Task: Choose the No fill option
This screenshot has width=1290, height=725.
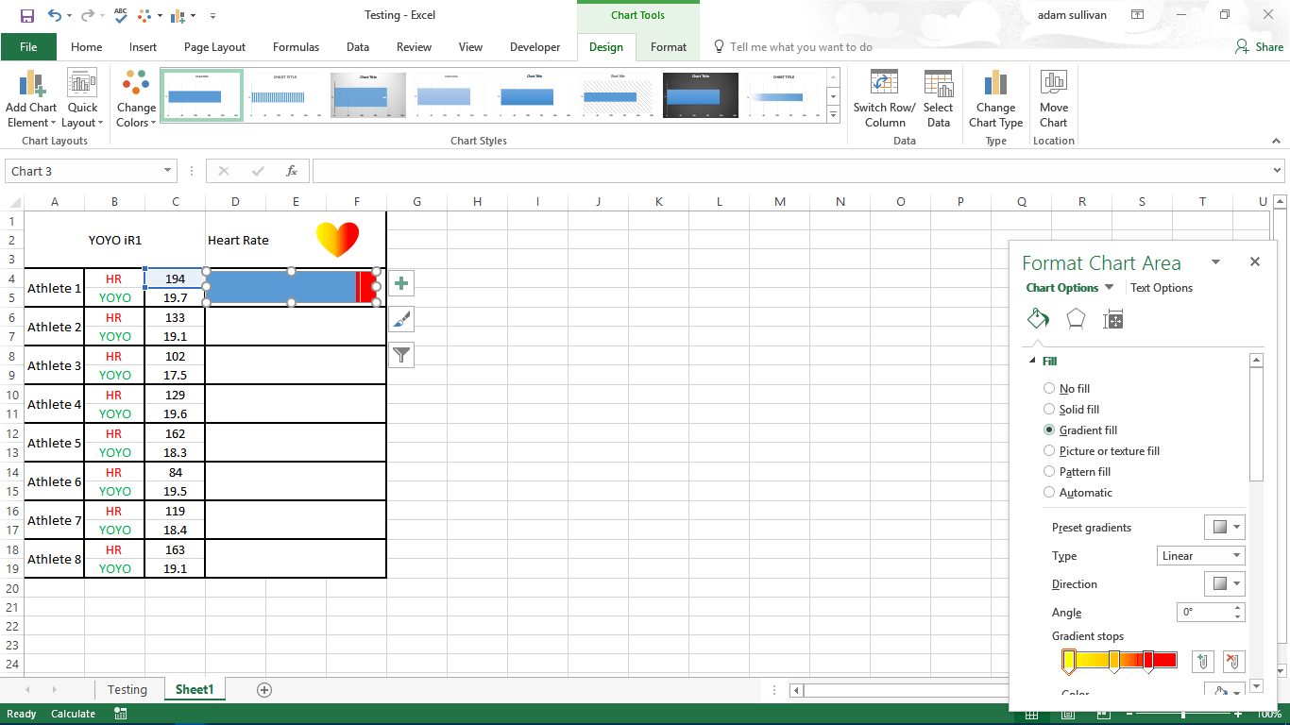Action: click(1049, 388)
